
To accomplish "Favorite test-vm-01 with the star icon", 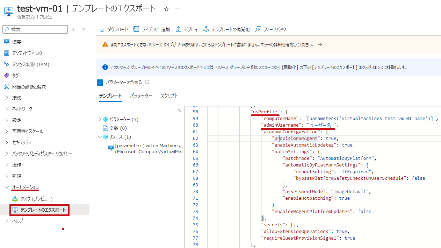I will click(166, 9).
